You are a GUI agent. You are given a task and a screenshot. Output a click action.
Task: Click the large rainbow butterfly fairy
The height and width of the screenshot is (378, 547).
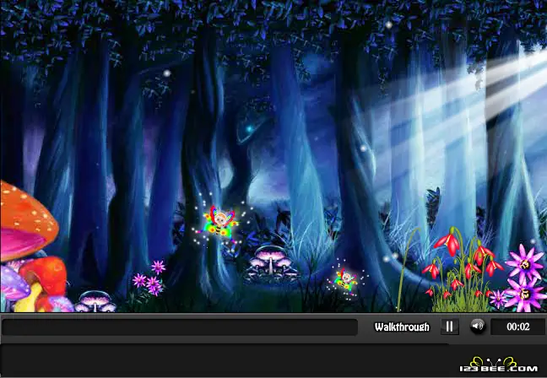[219, 223]
